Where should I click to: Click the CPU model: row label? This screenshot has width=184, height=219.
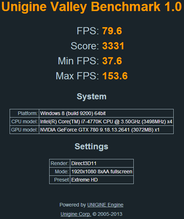(x=24, y=121)
